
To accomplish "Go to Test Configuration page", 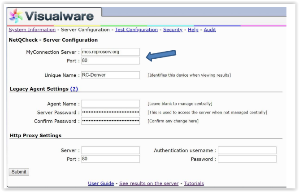I will pos(136,30).
